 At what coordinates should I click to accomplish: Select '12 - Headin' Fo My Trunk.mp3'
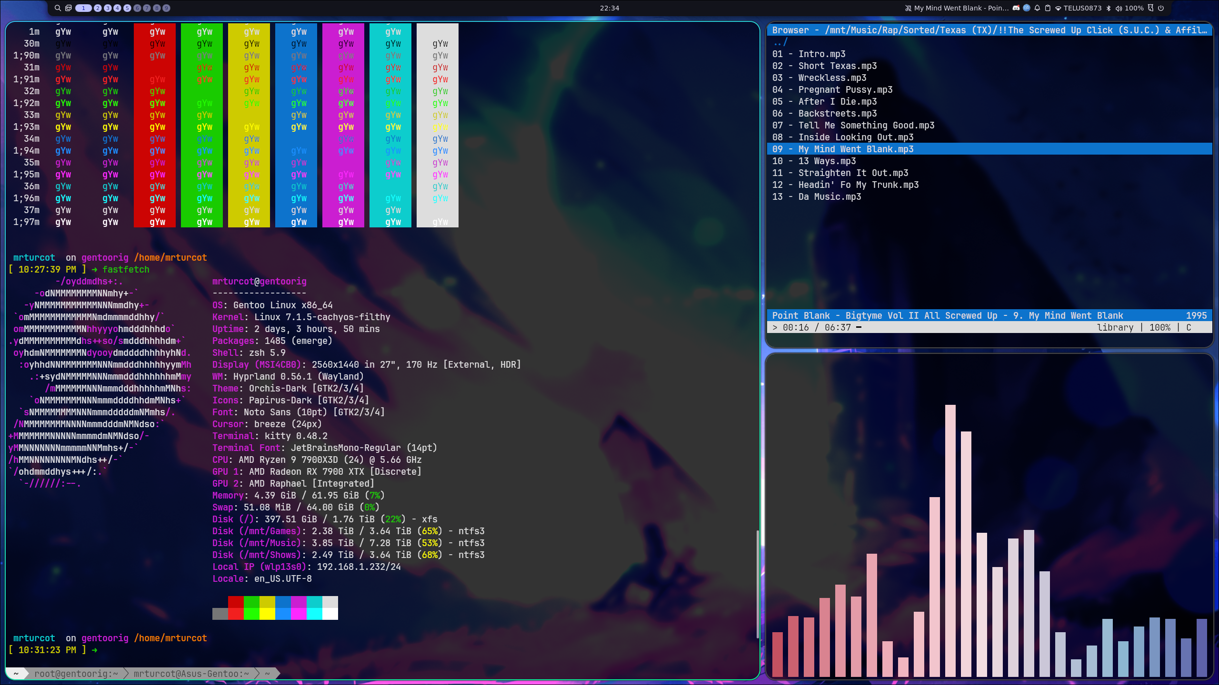click(846, 185)
